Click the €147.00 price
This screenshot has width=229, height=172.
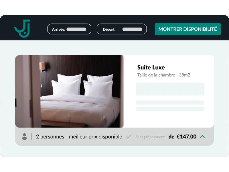[187, 137]
